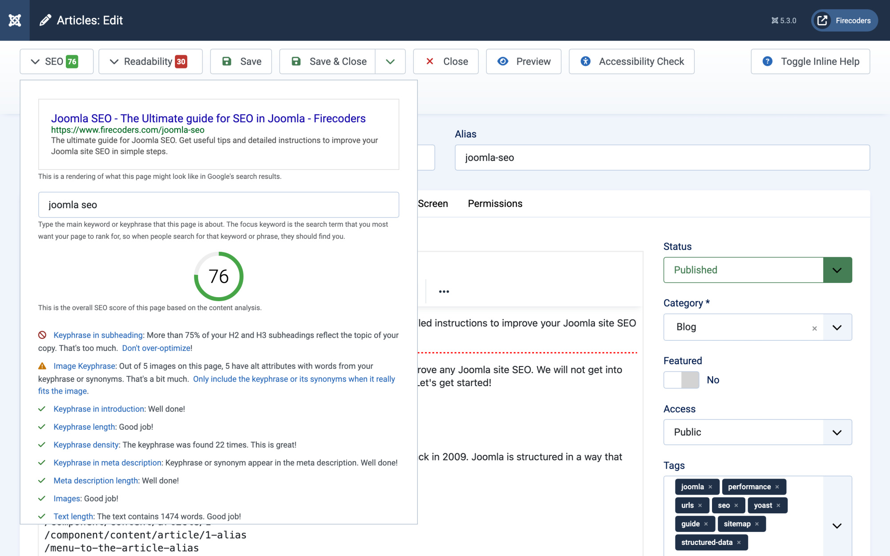
Task: Remove the joomla tag
Action: point(710,487)
